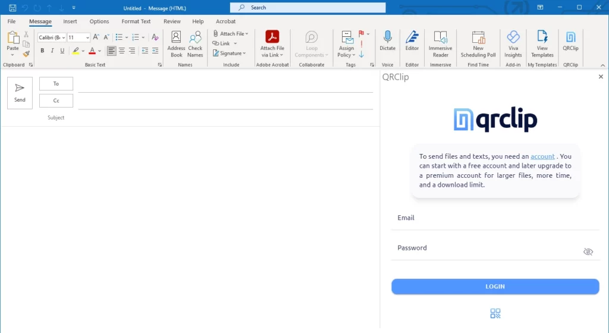Click the Undo arrow in title bar
609x333 pixels.
tap(25, 8)
